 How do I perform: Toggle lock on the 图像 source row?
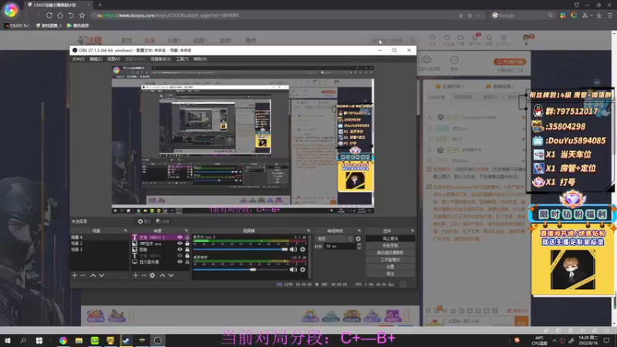[187, 249]
